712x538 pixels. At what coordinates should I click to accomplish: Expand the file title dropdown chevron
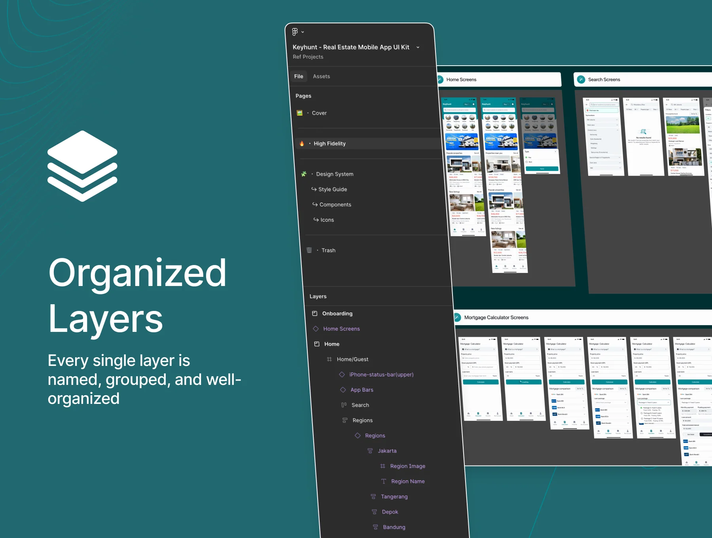tap(418, 47)
